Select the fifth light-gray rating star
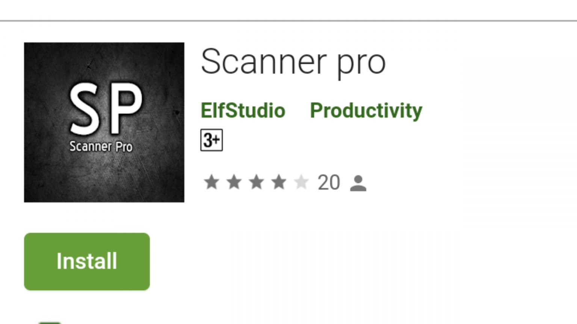Screen dimensions: 577x324 pyautogui.click(x=301, y=182)
